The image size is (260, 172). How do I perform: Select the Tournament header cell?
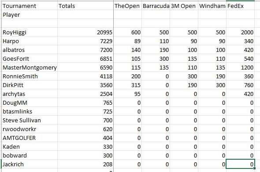(x=30, y=6)
